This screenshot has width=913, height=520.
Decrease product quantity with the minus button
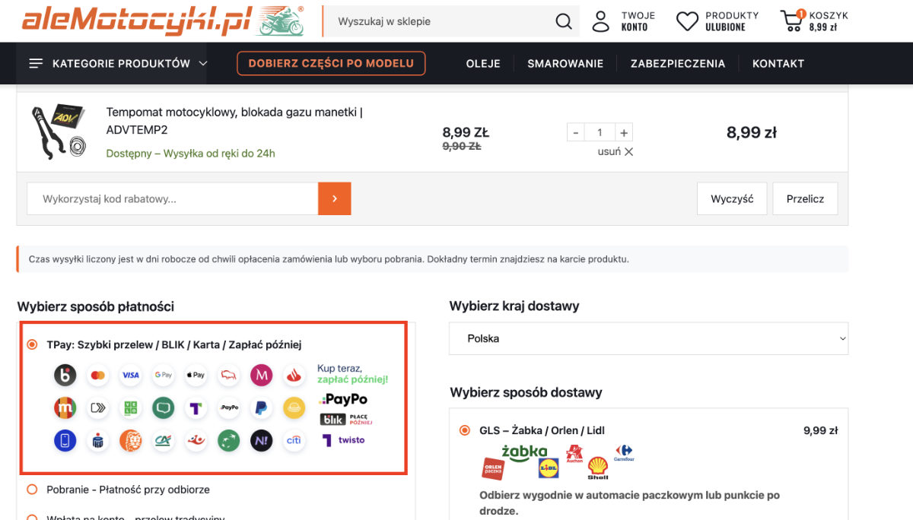(576, 132)
